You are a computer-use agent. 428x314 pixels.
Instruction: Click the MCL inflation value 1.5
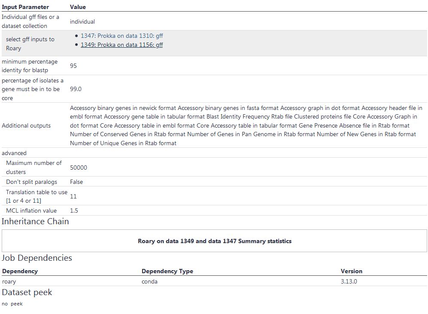(x=73, y=210)
